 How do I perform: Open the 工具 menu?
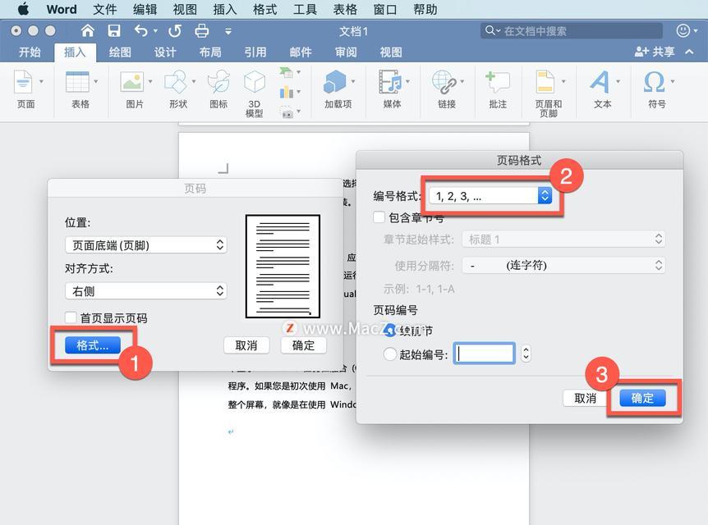305,10
